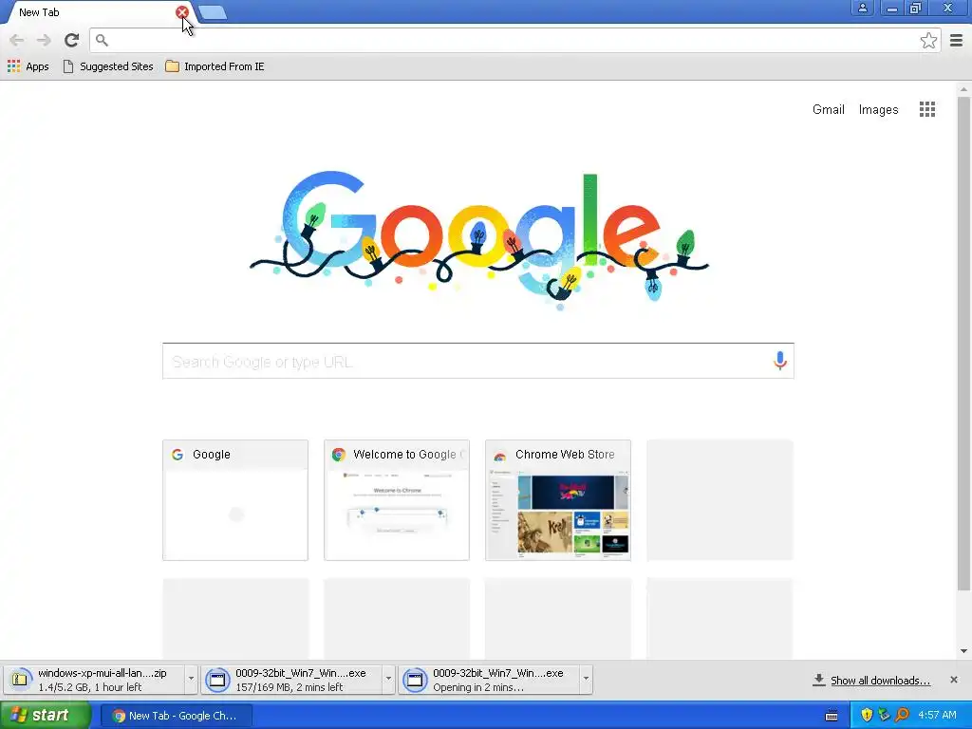Select the New Tab - Google Chrome taskbar button
The width and height of the screenshot is (972, 729).
(176, 716)
